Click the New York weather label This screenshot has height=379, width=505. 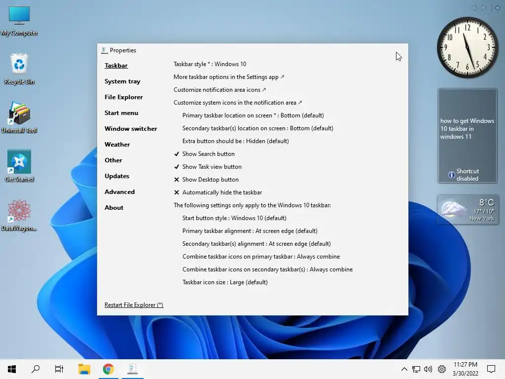pyautogui.click(x=481, y=218)
